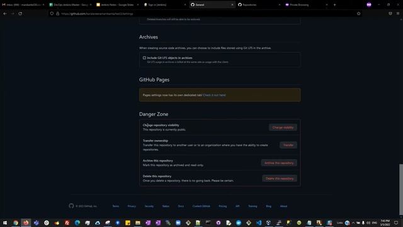Open the Firefox hamburger menu
Image resolution: width=403 pixels, height=227 pixels.
[398, 14]
